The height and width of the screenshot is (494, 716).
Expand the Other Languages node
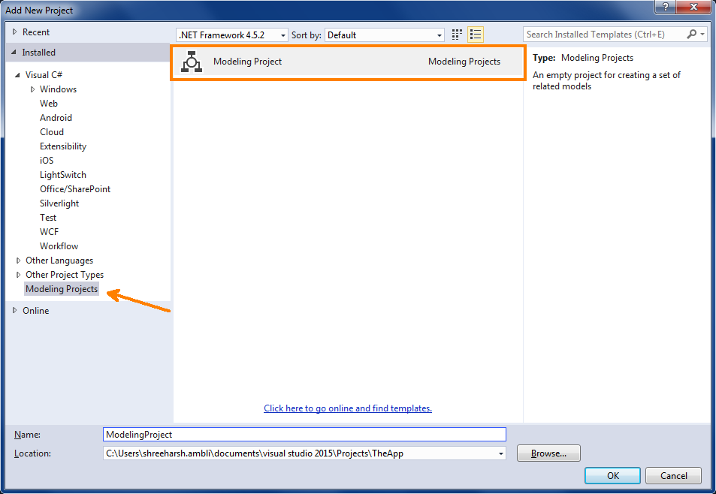point(18,261)
